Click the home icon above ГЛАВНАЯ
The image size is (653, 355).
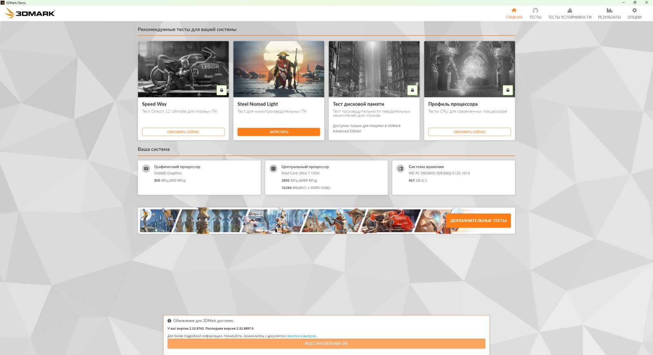click(514, 10)
